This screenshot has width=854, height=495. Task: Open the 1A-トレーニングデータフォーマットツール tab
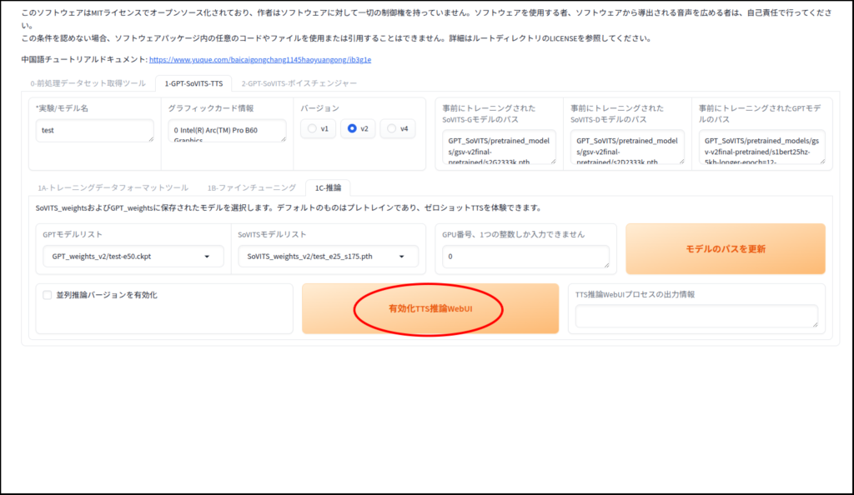coord(113,187)
